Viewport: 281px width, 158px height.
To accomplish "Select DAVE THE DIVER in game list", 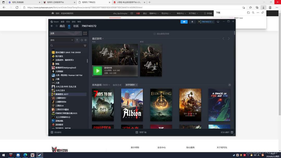I will tap(68, 52).
